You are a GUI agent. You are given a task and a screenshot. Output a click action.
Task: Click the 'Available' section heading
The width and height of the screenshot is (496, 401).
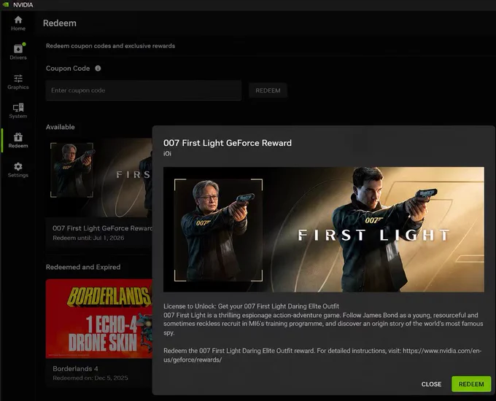[x=60, y=127]
